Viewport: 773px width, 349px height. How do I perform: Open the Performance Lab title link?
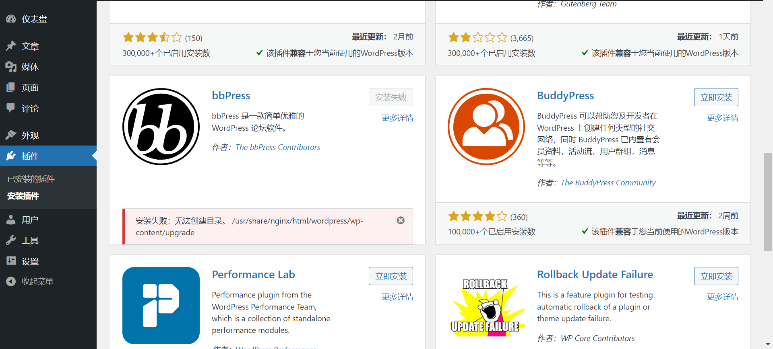pos(254,275)
